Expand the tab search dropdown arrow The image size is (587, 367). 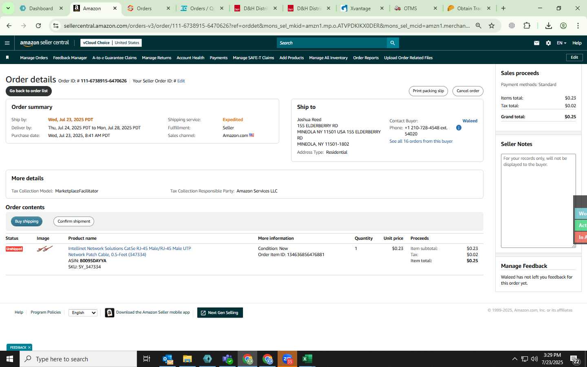tap(8, 8)
